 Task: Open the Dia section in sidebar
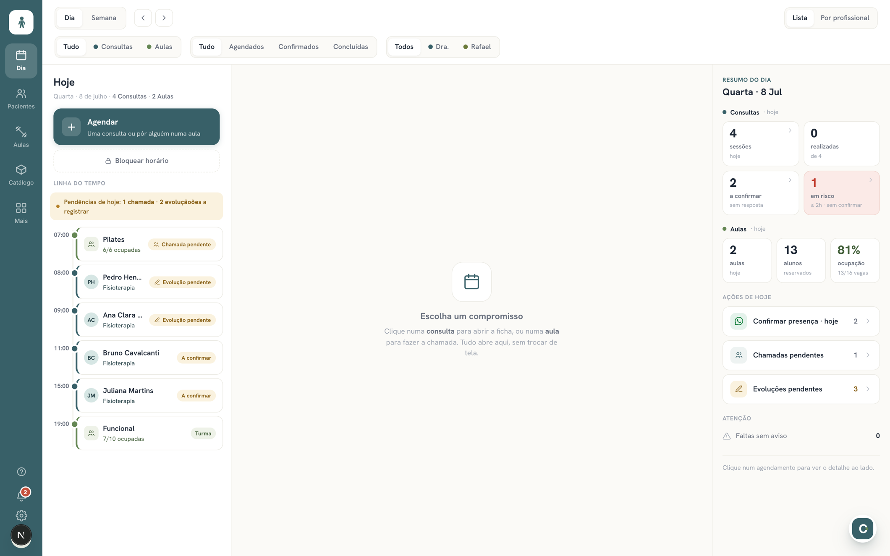21,61
